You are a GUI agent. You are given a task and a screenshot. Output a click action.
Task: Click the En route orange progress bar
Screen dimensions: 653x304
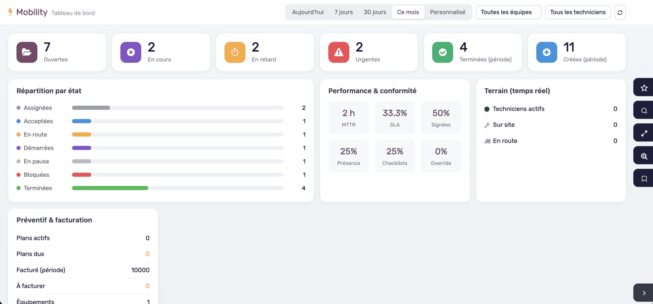coord(178,135)
